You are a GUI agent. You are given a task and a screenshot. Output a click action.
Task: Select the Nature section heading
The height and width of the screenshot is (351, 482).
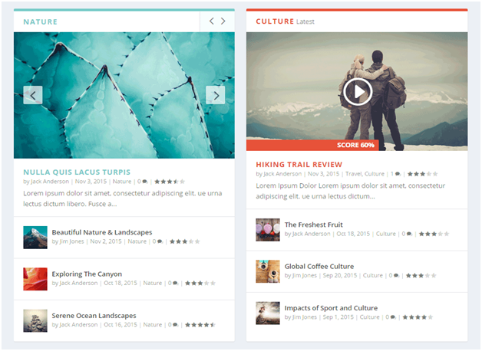point(40,21)
